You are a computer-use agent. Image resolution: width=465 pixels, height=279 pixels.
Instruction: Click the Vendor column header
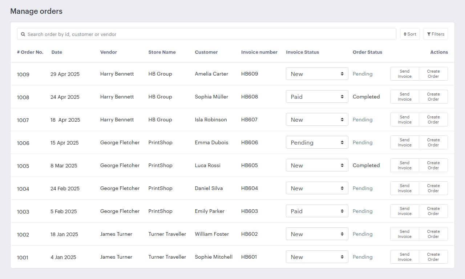pos(108,52)
